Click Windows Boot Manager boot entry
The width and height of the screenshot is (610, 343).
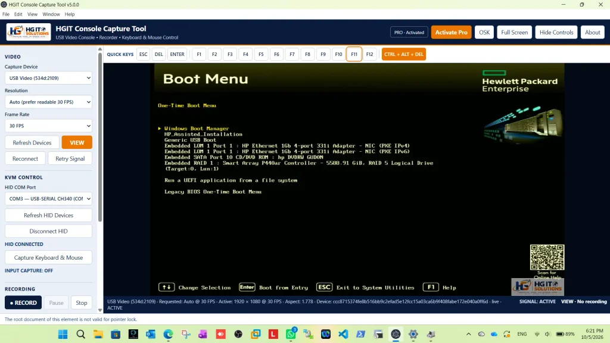[197, 129]
